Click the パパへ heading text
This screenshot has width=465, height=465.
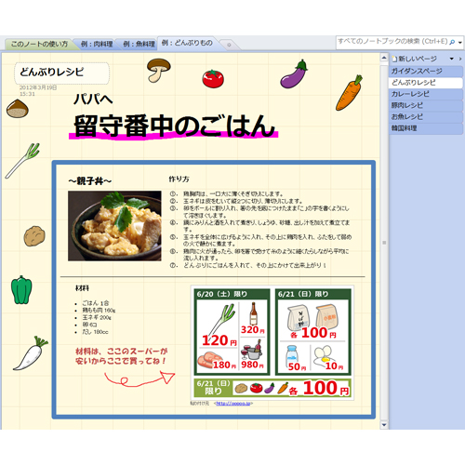click(93, 99)
